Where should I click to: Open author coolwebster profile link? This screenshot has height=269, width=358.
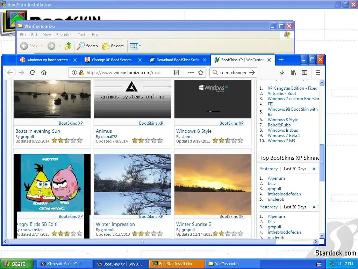click(x=32, y=230)
